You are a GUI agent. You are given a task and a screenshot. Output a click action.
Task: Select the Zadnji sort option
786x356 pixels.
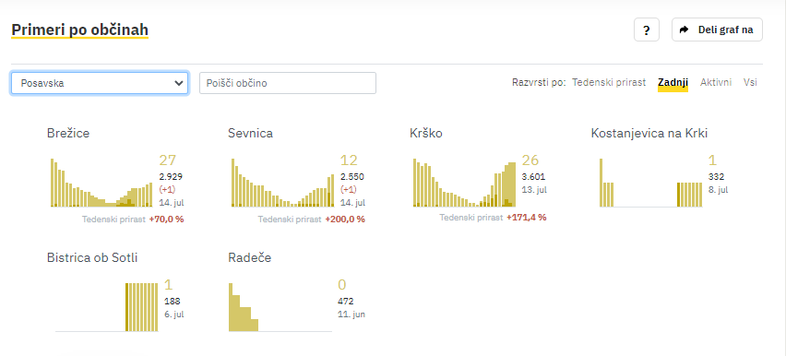point(673,82)
